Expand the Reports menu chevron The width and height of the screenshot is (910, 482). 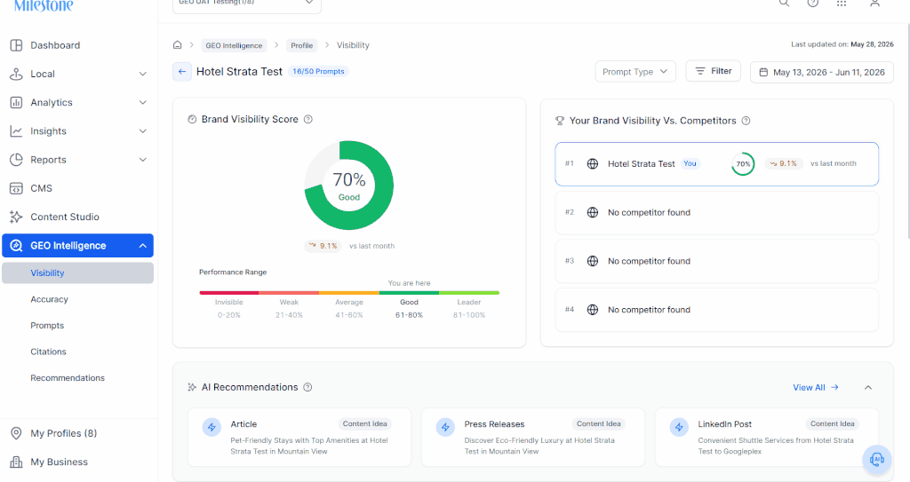point(143,160)
